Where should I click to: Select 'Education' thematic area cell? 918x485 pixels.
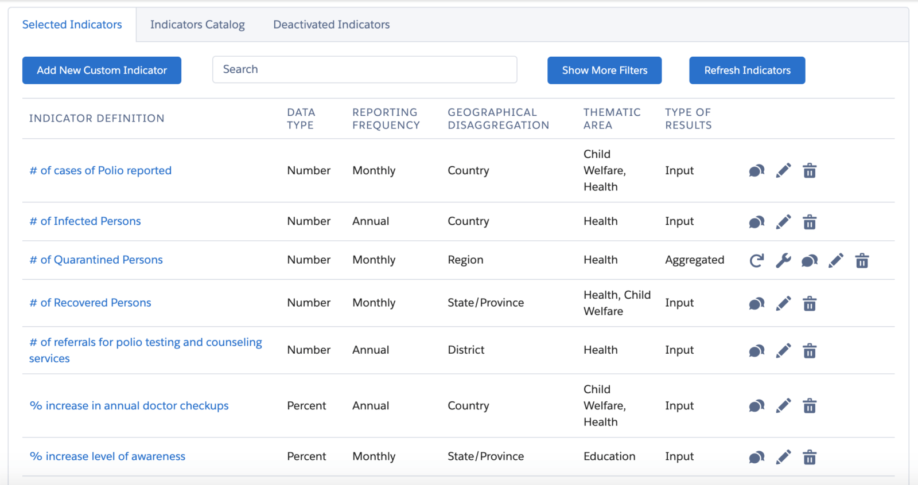tap(609, 456)
